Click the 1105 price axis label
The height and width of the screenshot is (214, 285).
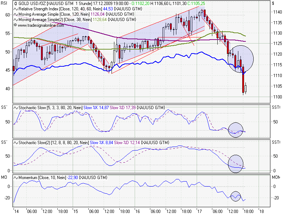tap(278, 86)
